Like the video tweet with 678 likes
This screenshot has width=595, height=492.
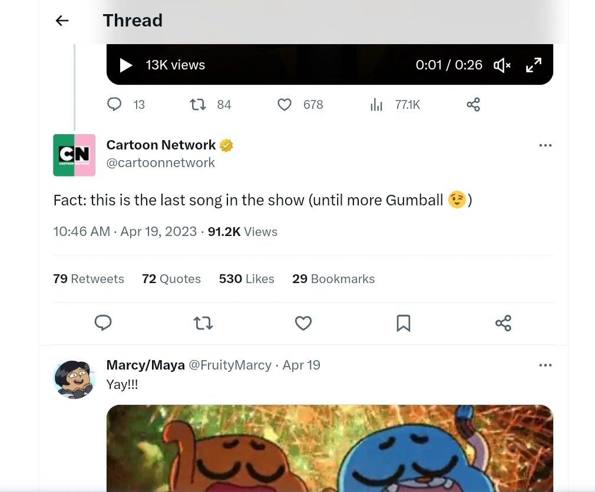(x=285, y=105)
